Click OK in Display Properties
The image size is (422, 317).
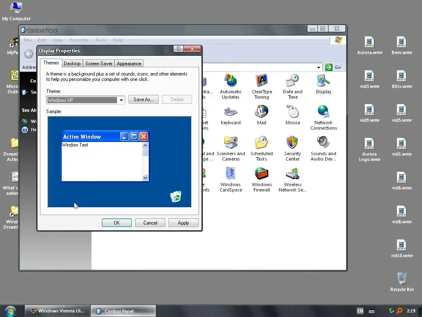pos(117,222)
